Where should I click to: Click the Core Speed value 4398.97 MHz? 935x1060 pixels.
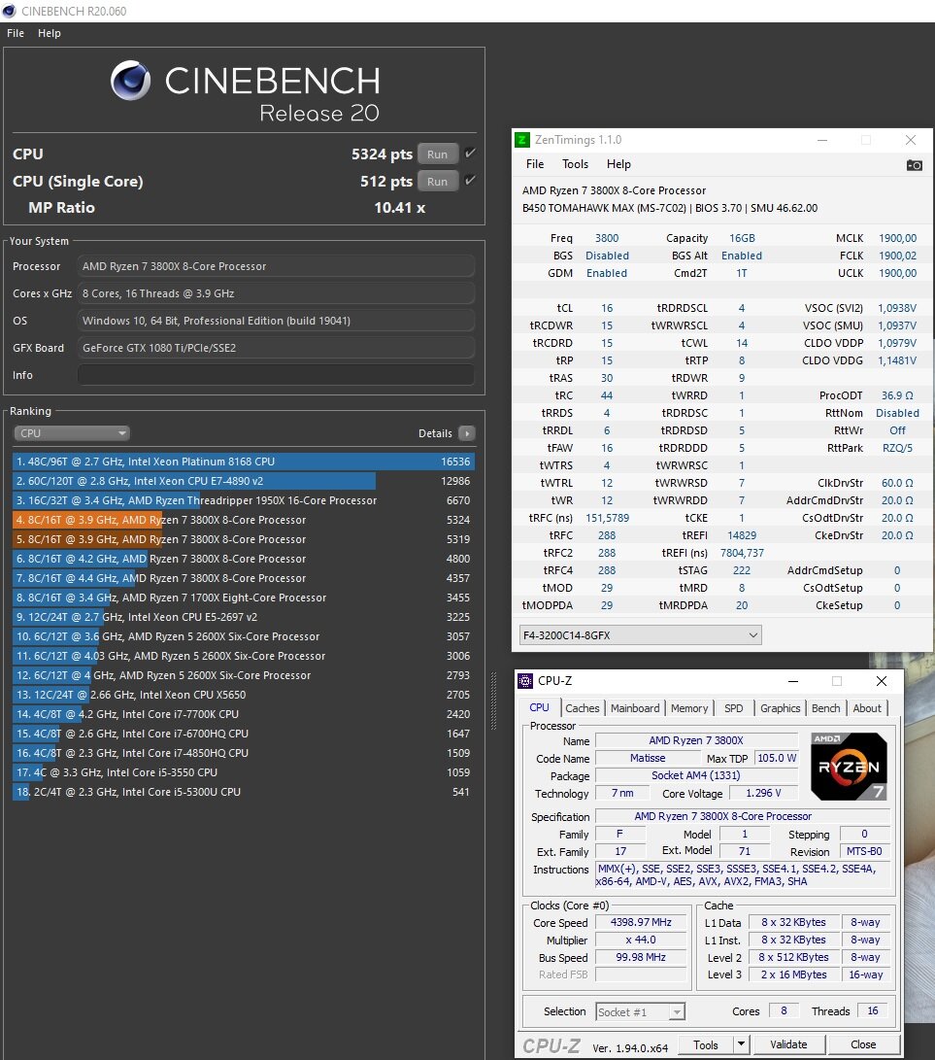(x=641, y=923)
